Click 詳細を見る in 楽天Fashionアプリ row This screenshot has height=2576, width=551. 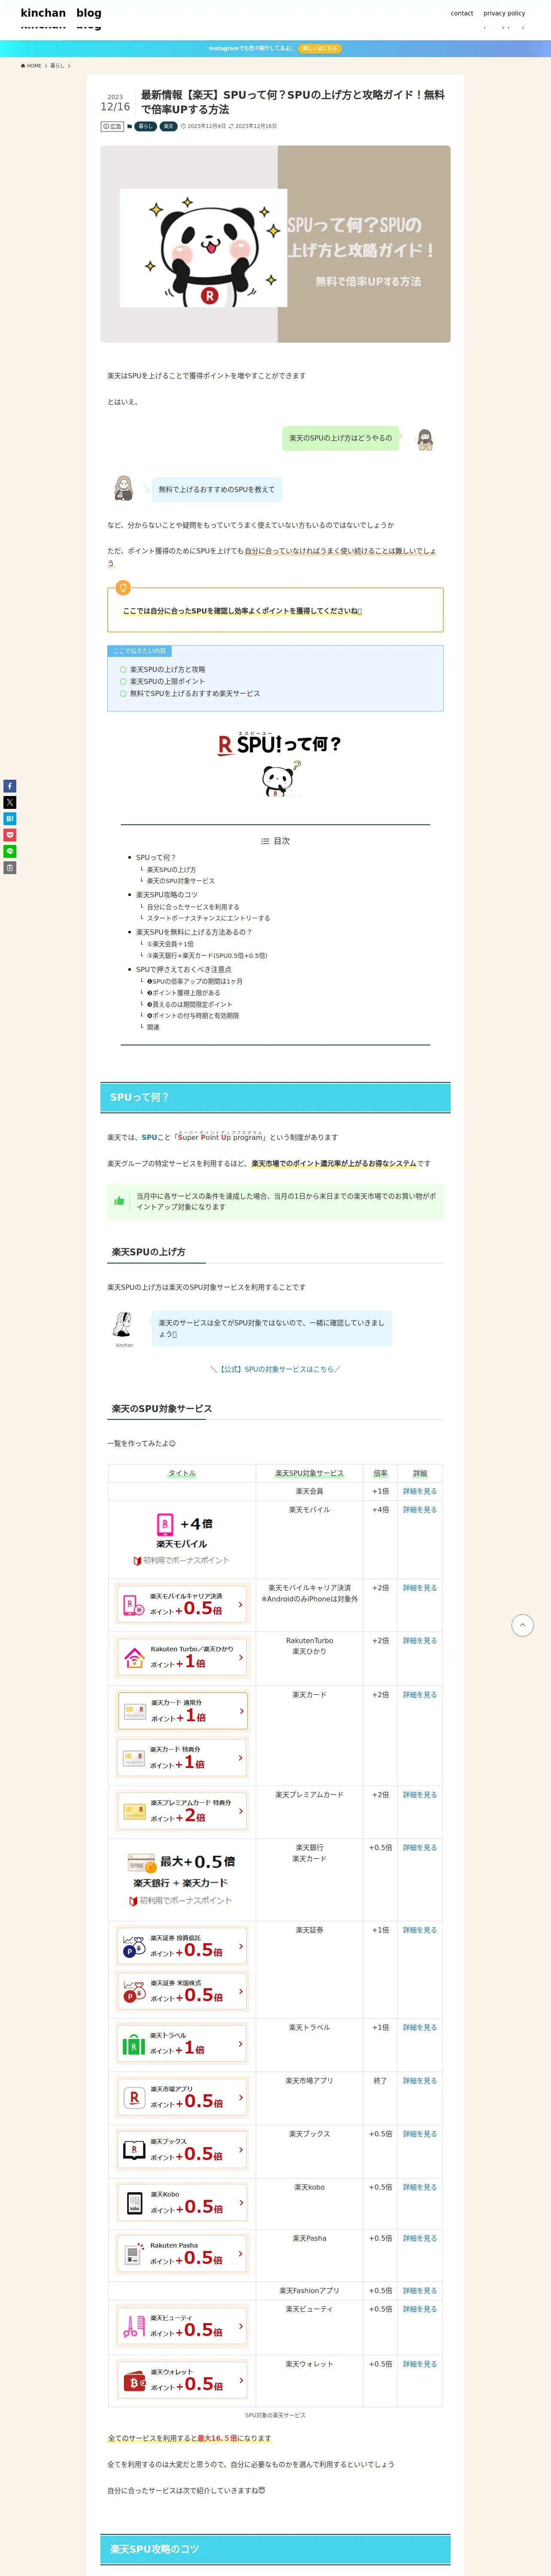click(x=420, y=2290)
